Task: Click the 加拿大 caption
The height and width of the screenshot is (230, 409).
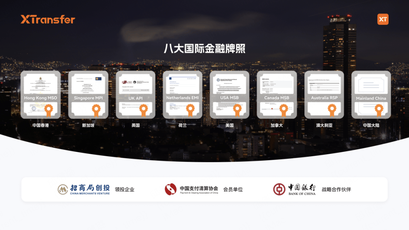Action: [277, 125]
